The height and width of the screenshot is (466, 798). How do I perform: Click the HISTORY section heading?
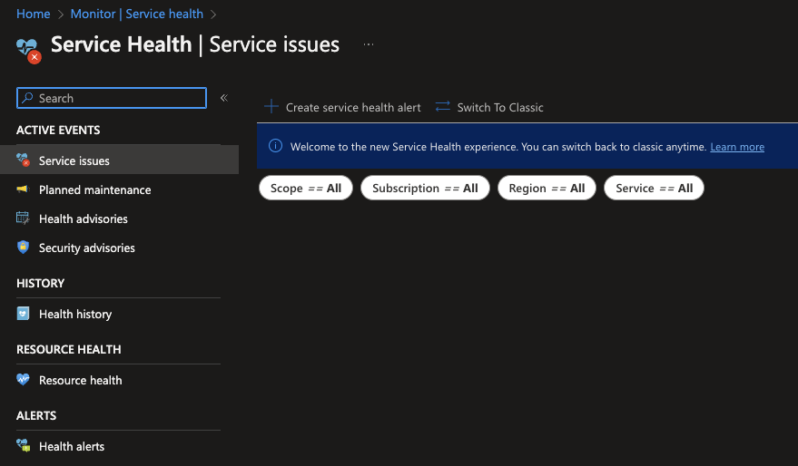(40, 283)
